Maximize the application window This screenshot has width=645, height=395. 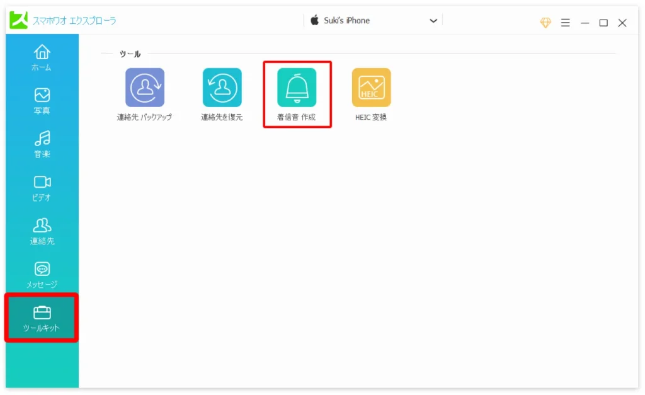click(603, 23)
